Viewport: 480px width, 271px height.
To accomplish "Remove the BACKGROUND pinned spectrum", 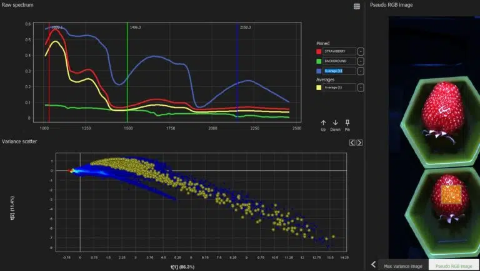I will (x=361, y=61).
